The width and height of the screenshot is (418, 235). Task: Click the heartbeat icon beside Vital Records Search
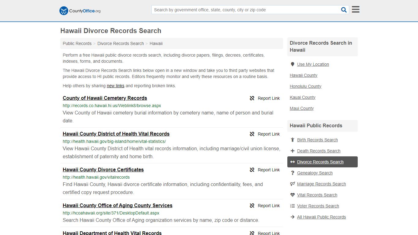293,195
